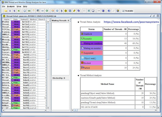The height and width of the screenshot is (117, 162).
Task: Click NativeID cell 0x1038
Action: [x=25, y=50]
